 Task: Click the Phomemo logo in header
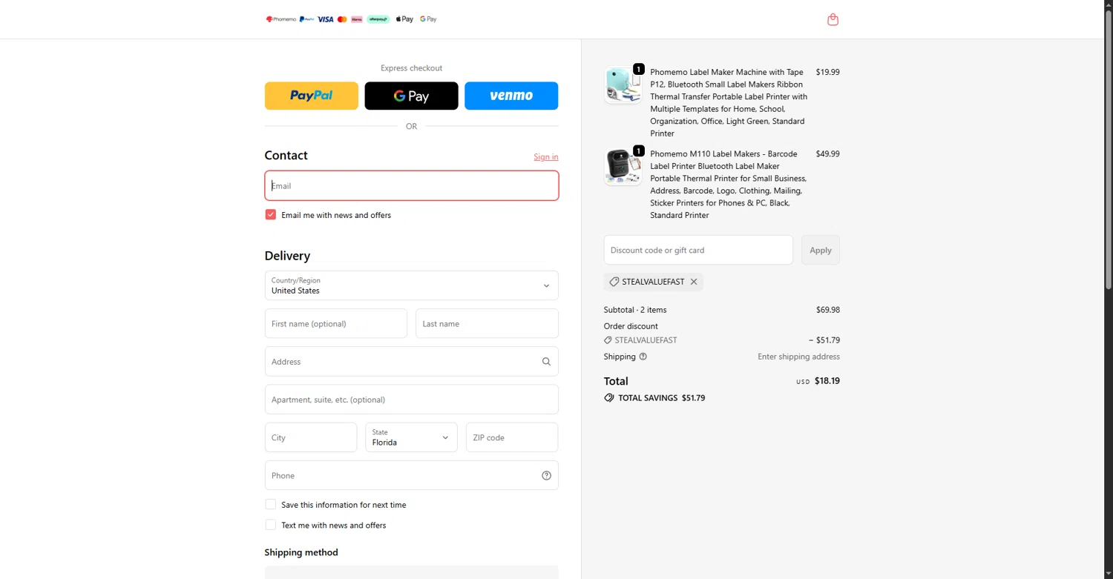tap(280, 19)
